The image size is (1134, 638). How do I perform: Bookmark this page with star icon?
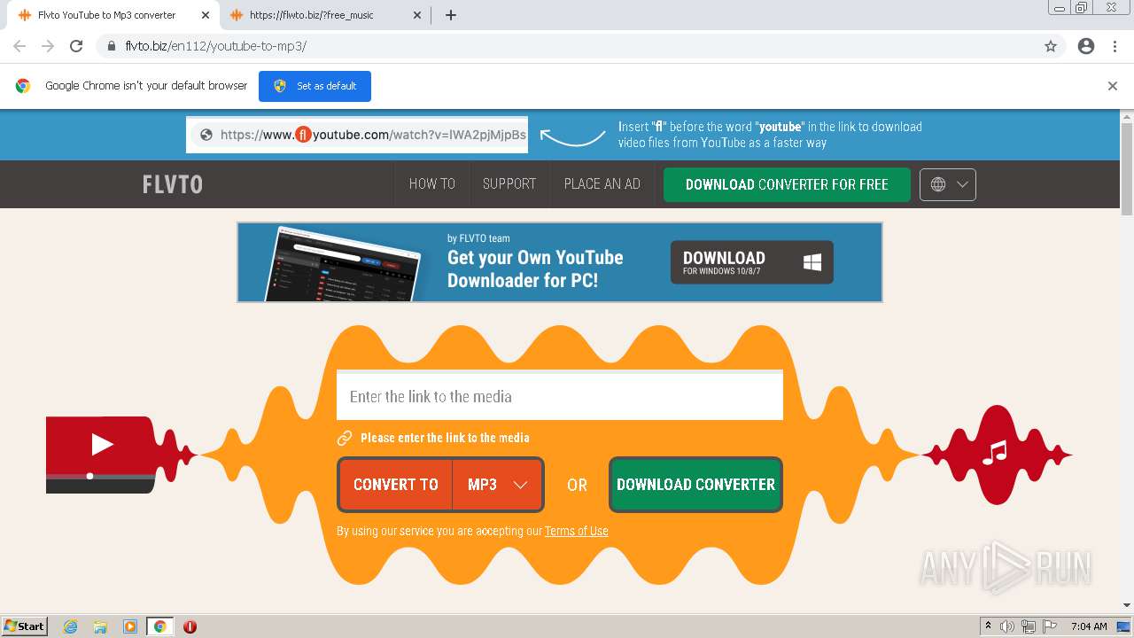tap(1051, 46)
